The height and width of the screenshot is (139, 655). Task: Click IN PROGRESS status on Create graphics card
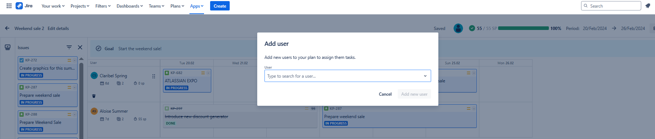[x=32, y=75]
